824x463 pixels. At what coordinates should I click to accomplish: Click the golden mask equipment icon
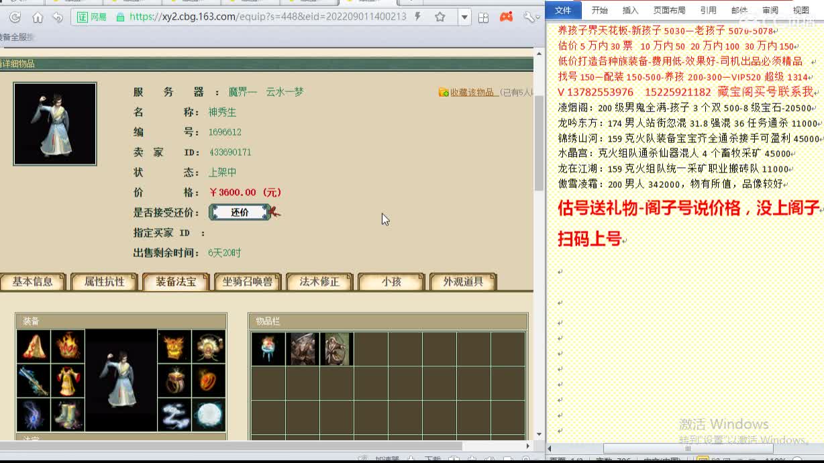pyautogui.click(x=174, y=346)
